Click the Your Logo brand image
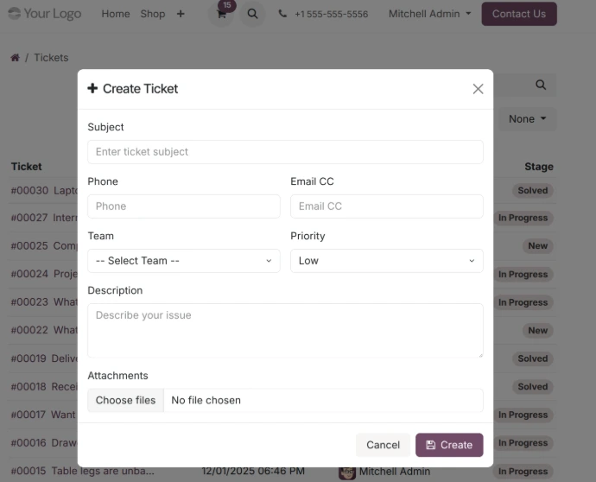The width and height of the screenshot is (596, 482). point(45,14)
